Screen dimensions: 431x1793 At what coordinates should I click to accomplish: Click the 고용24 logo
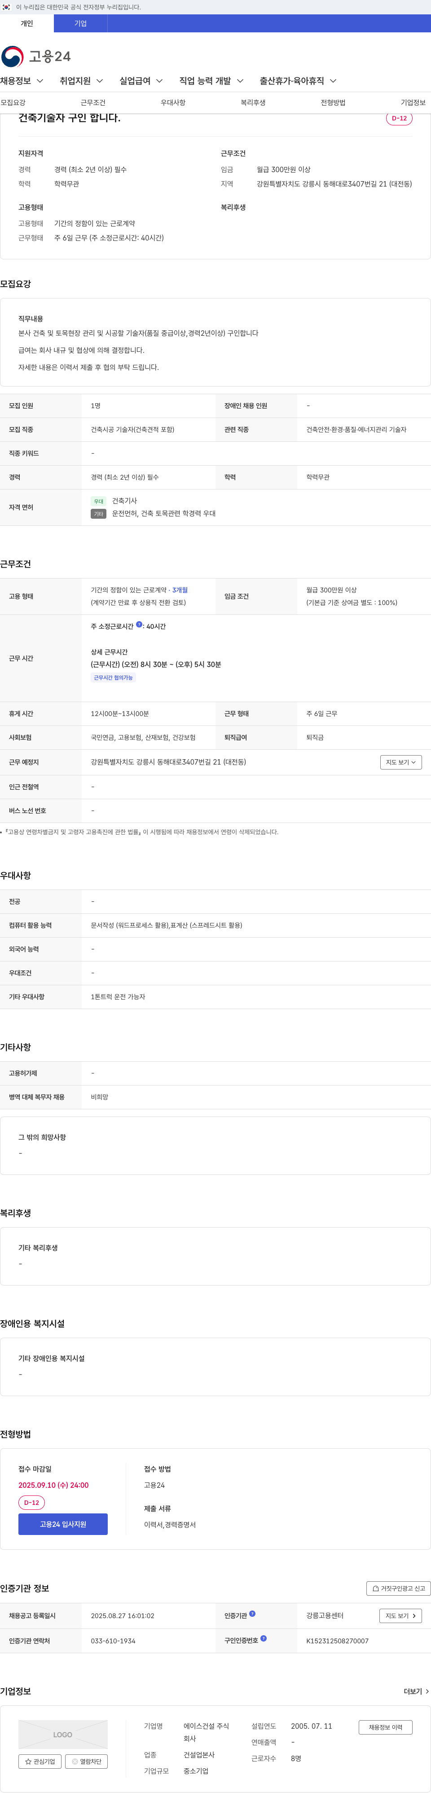point(36,56)
